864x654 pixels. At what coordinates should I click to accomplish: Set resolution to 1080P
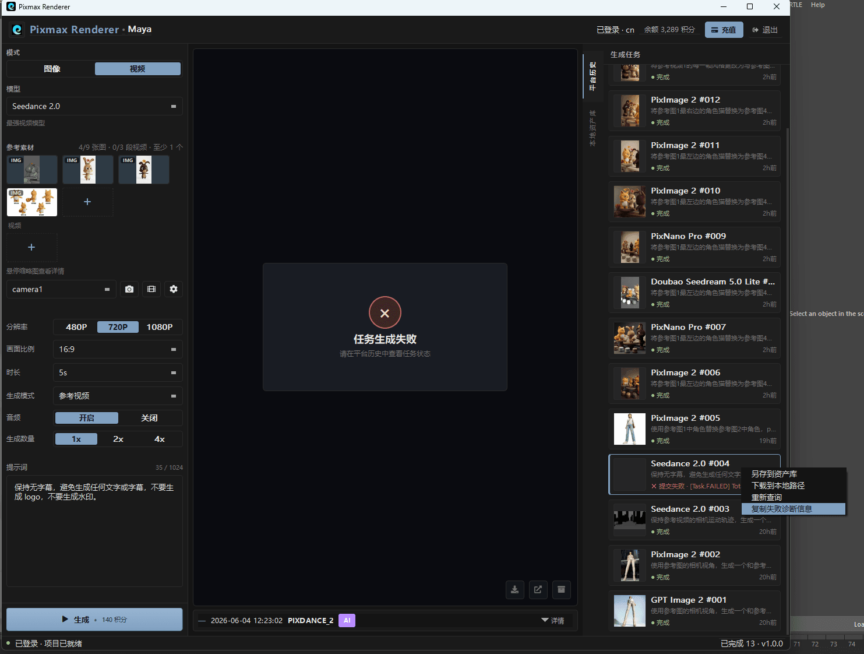(160, 327)
